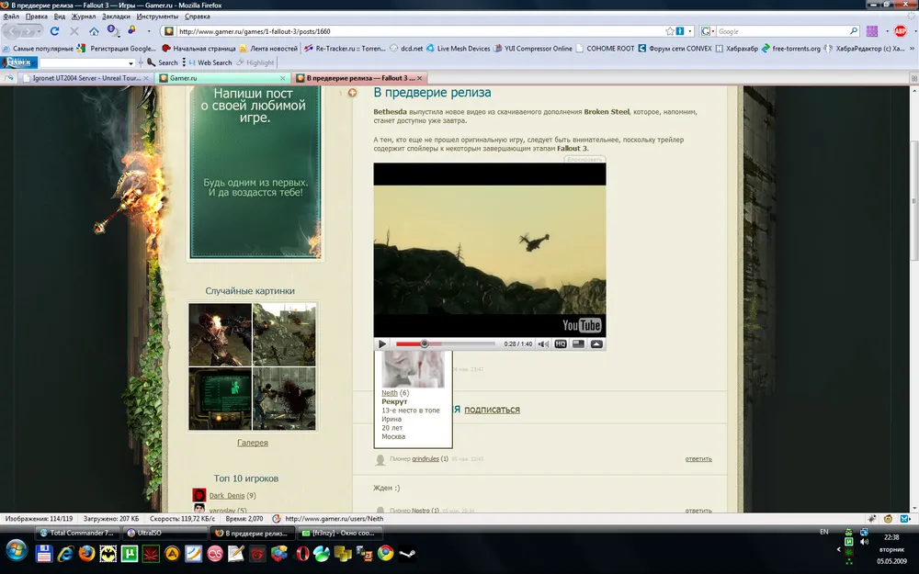The image size is (919, 574).
Task: Go to the browser home page icon
Action: point(94,31)
